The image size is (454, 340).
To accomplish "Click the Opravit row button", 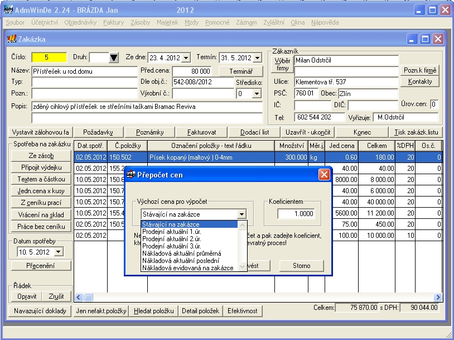I will (x=27, y=296).
